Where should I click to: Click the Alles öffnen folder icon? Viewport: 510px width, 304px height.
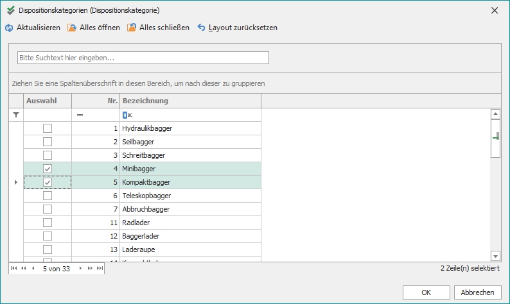tap(72, 28)
